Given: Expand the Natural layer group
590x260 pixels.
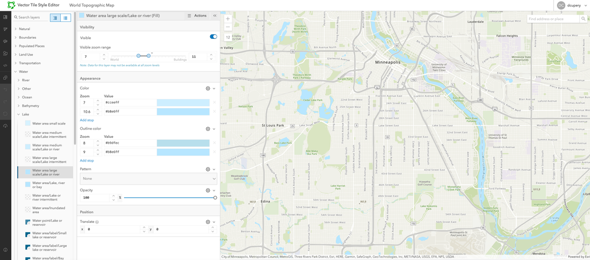Looking at the screenshot, I should (x=15, y=29).
